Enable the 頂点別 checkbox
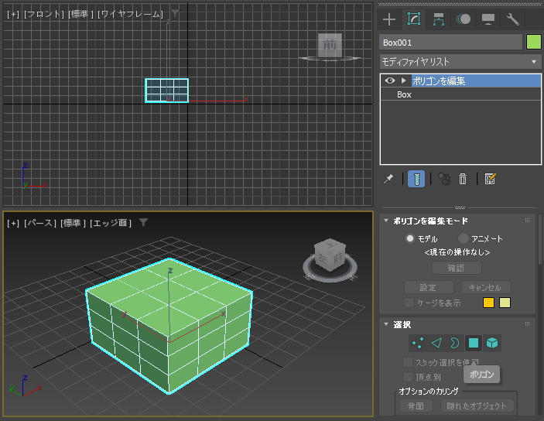The width and height of the screenshot is (544, 421). click(x=408, y=377)
